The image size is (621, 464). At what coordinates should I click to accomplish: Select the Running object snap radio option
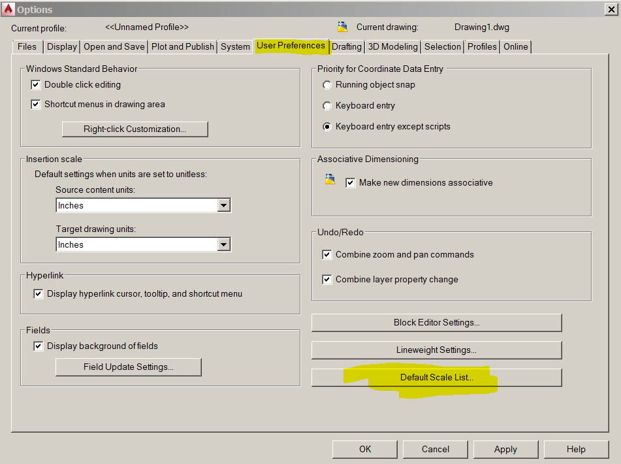[326, 85]
